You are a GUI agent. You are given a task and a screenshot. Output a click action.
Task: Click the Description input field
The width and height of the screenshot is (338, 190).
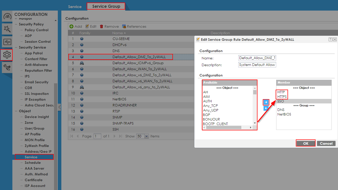(x=257, y=65)
